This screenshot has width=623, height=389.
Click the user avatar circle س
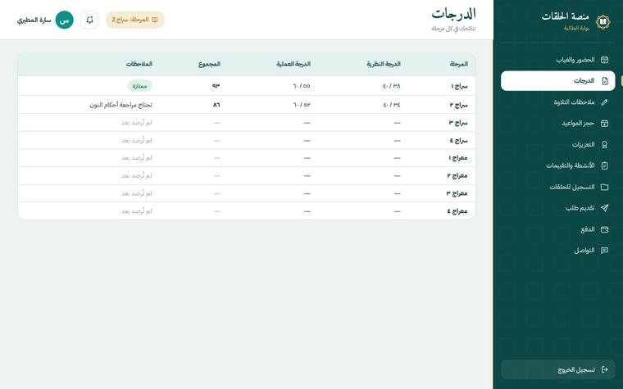click(65, 20)
